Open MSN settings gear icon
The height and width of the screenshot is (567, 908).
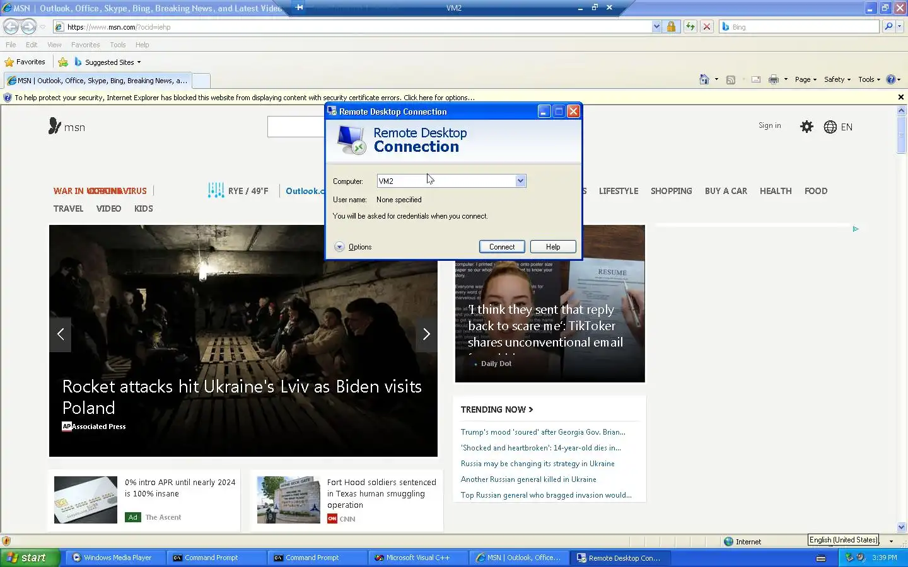[x=806, y=127]
